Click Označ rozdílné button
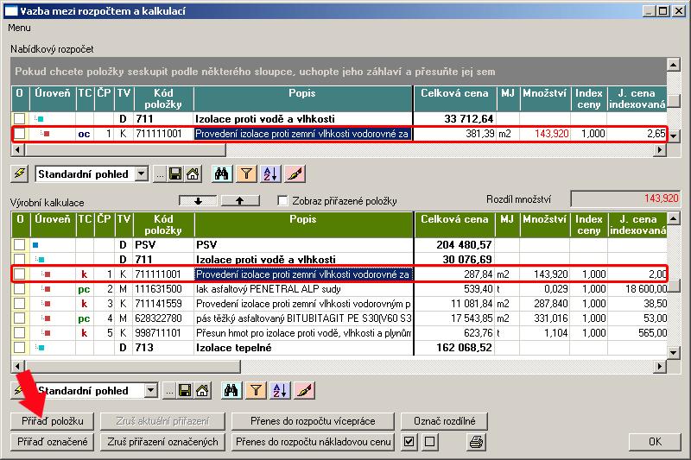Image resolution: width=691 pixels, height=460 pixels. tap(444, 421)
